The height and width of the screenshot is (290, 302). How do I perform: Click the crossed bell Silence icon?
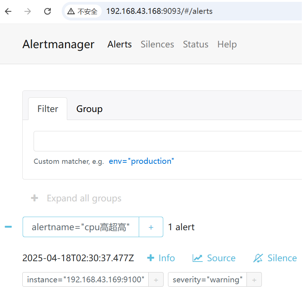tap(258, 258)
